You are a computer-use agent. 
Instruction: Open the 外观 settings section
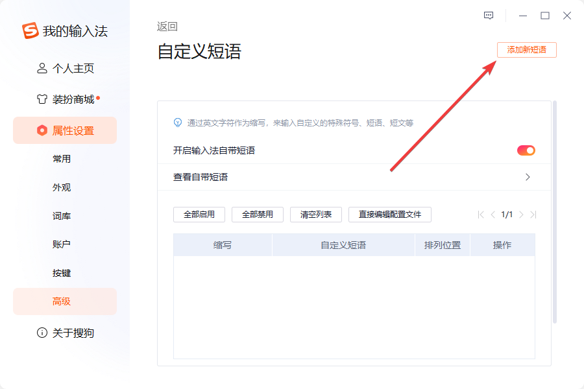click(62, 187)
